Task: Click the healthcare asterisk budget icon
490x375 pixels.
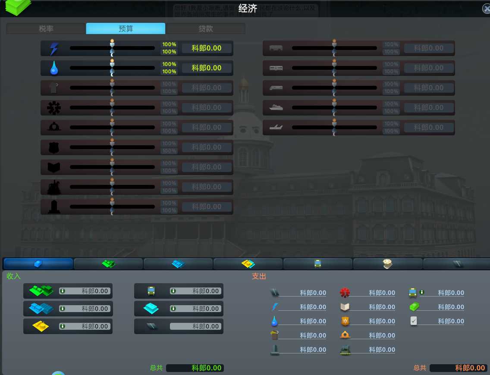Action: pyautogui.click(x=54, y=108)
